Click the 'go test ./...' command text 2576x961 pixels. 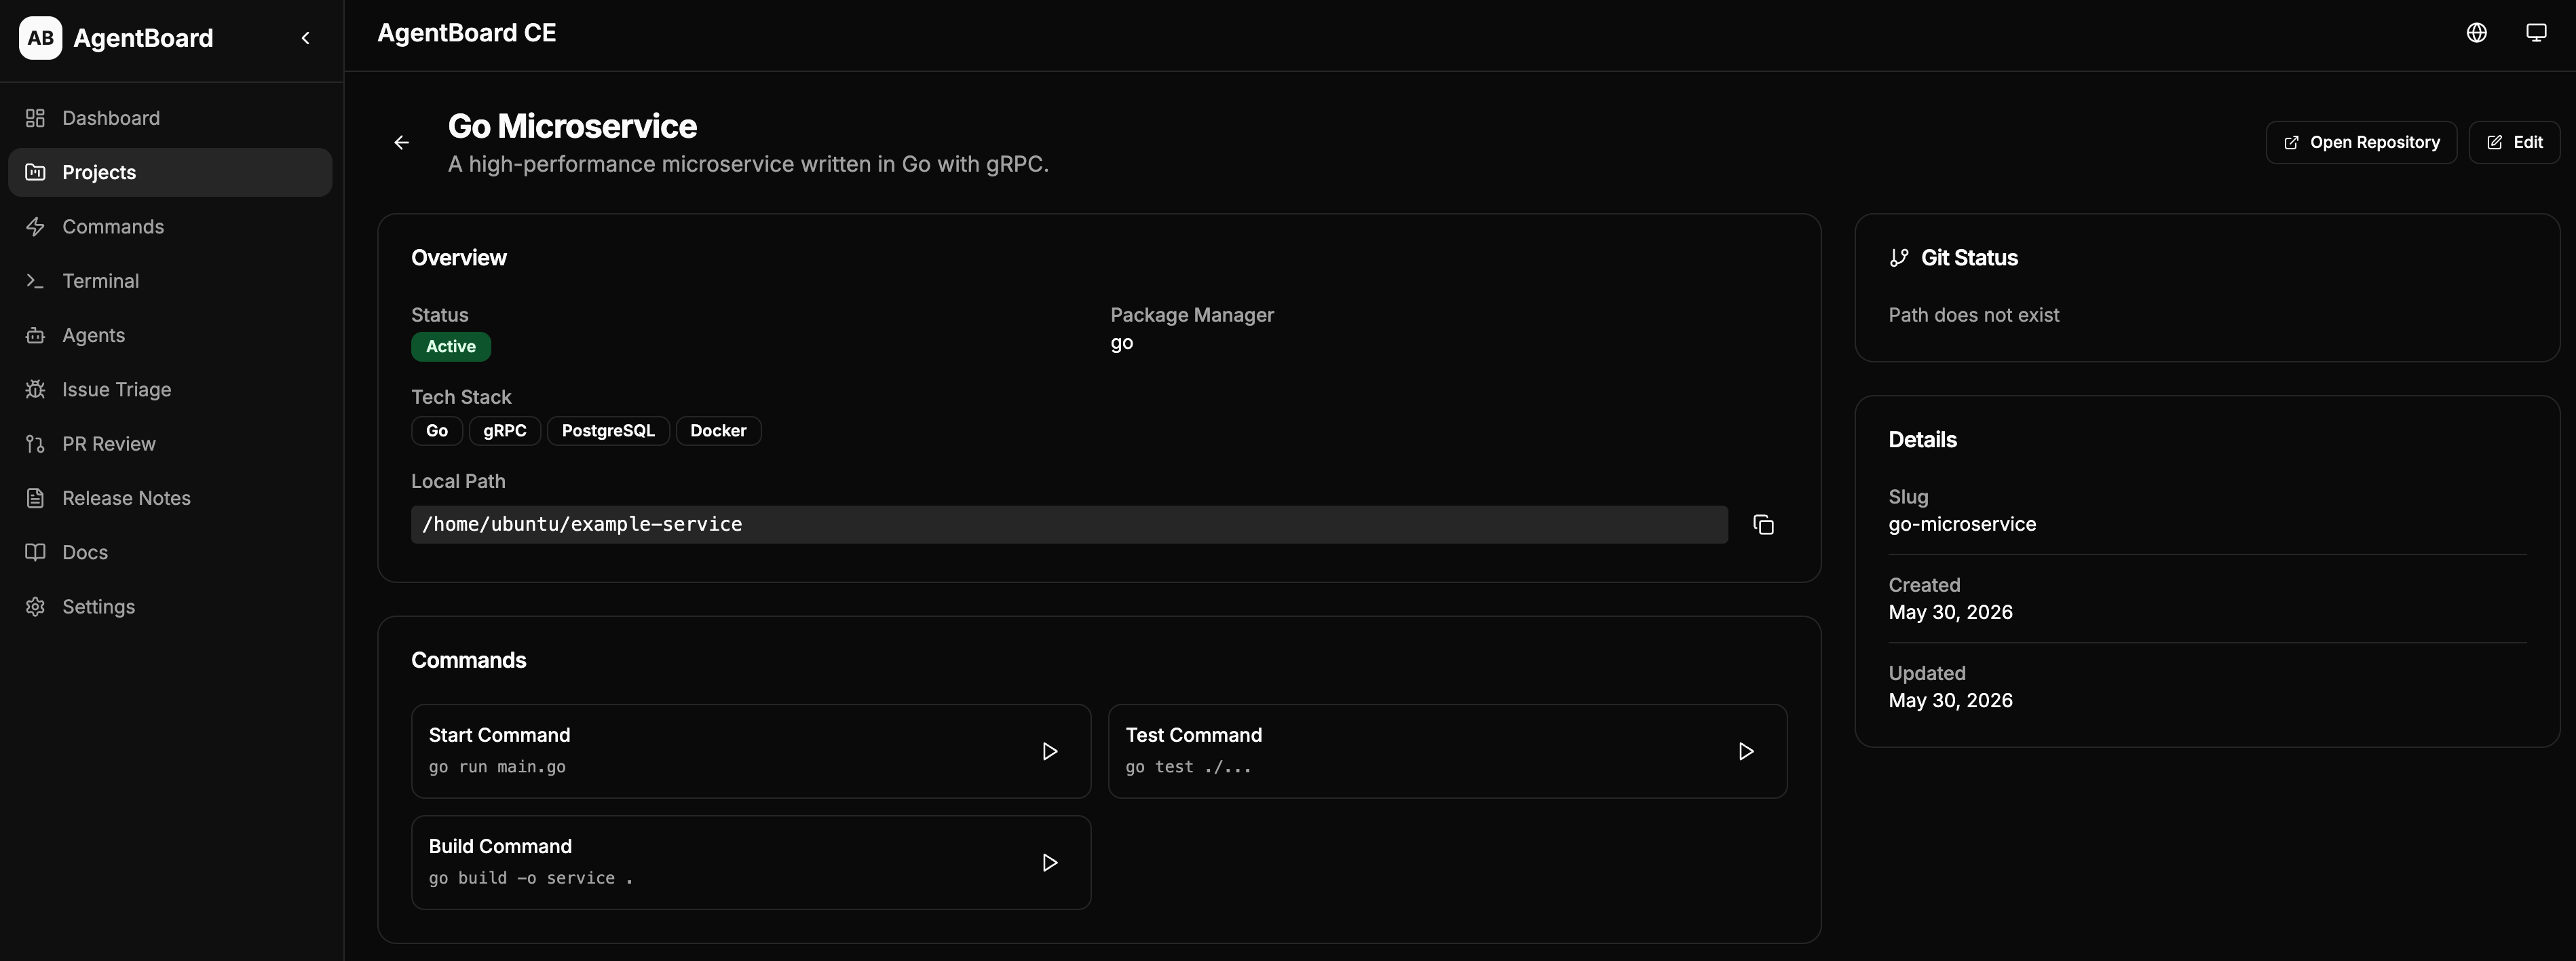pyautogui.click(x=1188, y=767)
